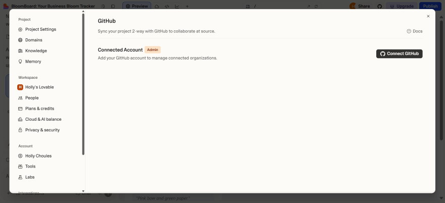Open the Docs link
The image size is (445, 203).
pyautogui.click(x=415, y=31)
